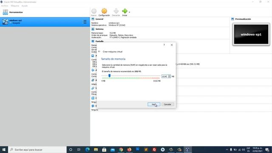Close the Crear máquina virtual dialog
Image resolution: width=272 pixels, height=153 pixels.
click(172, 45)
